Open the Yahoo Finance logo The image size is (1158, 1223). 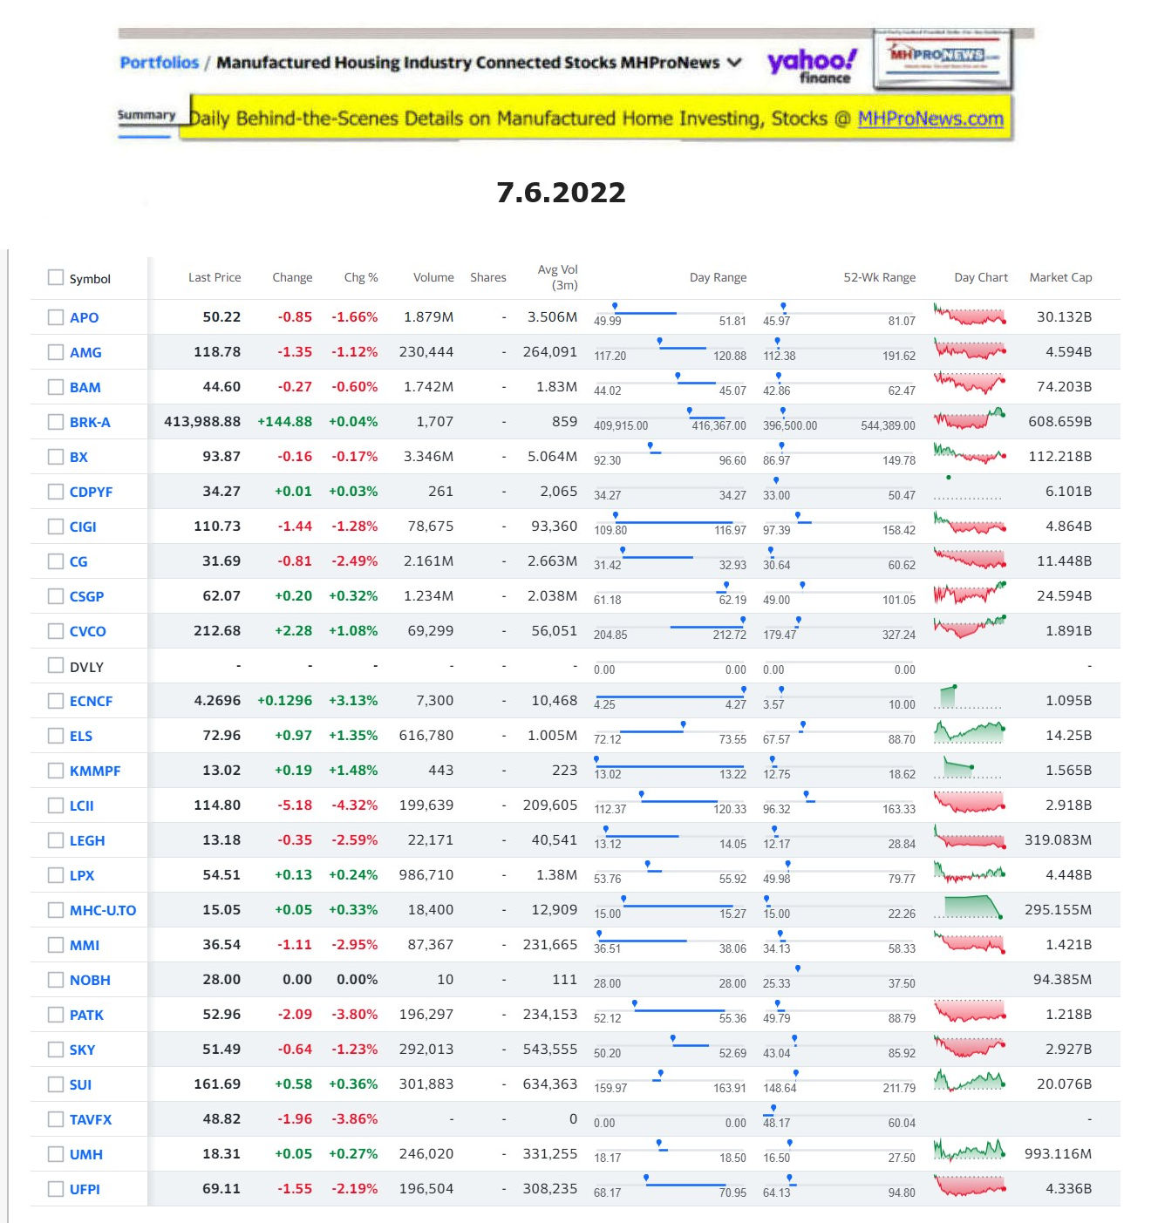811,65
